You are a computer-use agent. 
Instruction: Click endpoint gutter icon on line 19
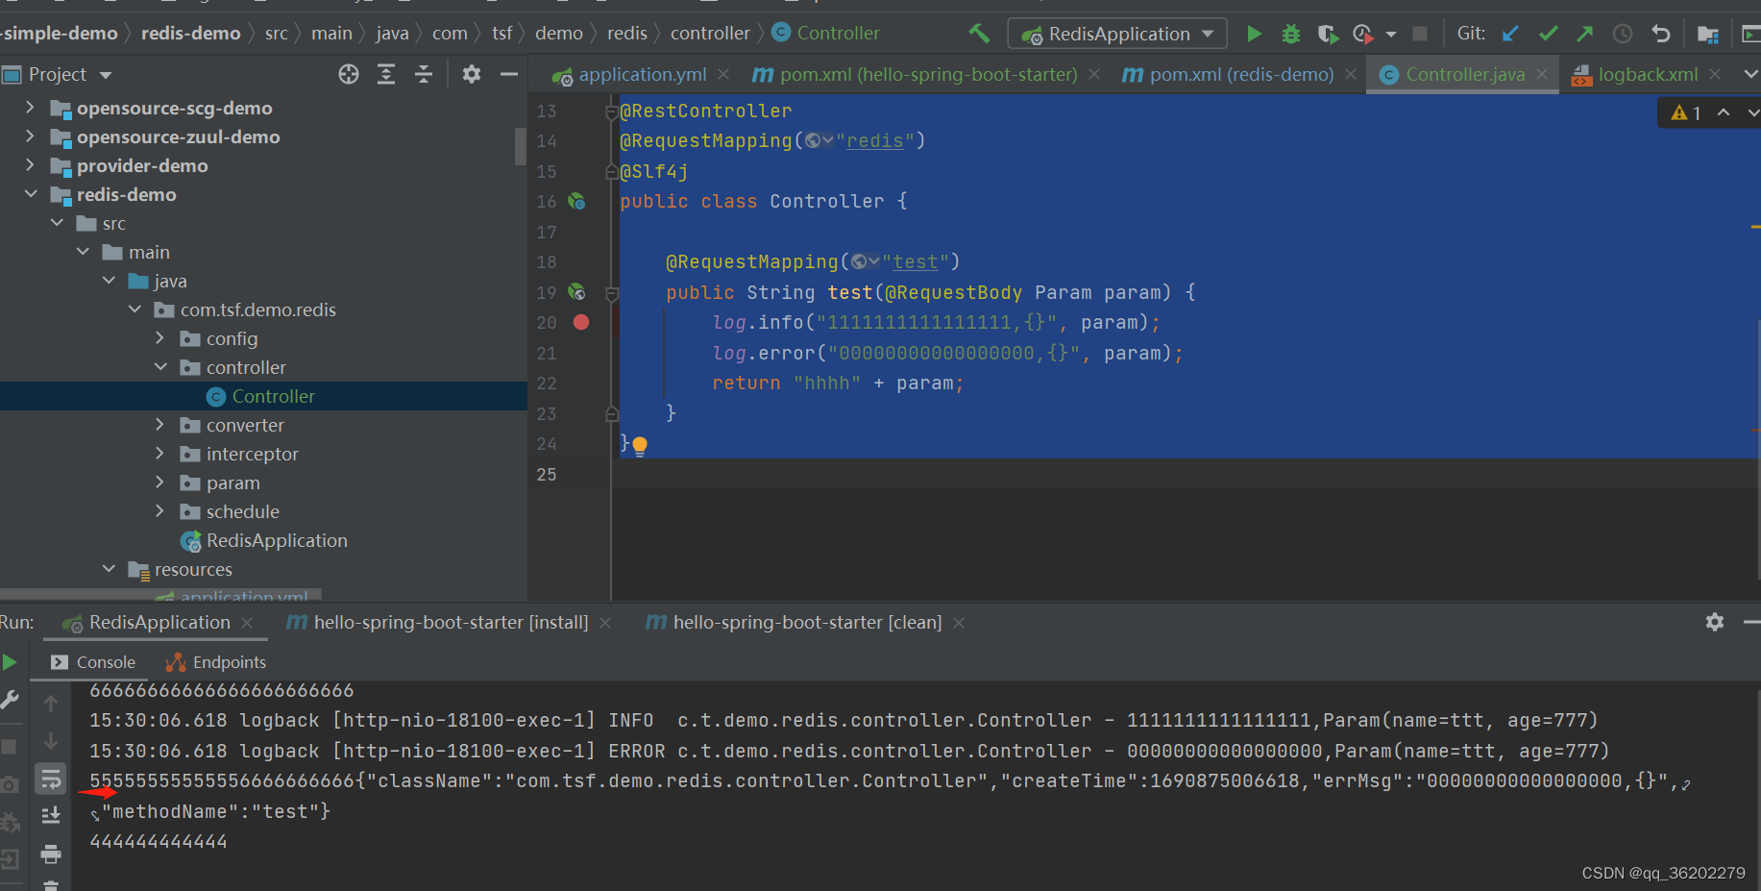point(576,291)
